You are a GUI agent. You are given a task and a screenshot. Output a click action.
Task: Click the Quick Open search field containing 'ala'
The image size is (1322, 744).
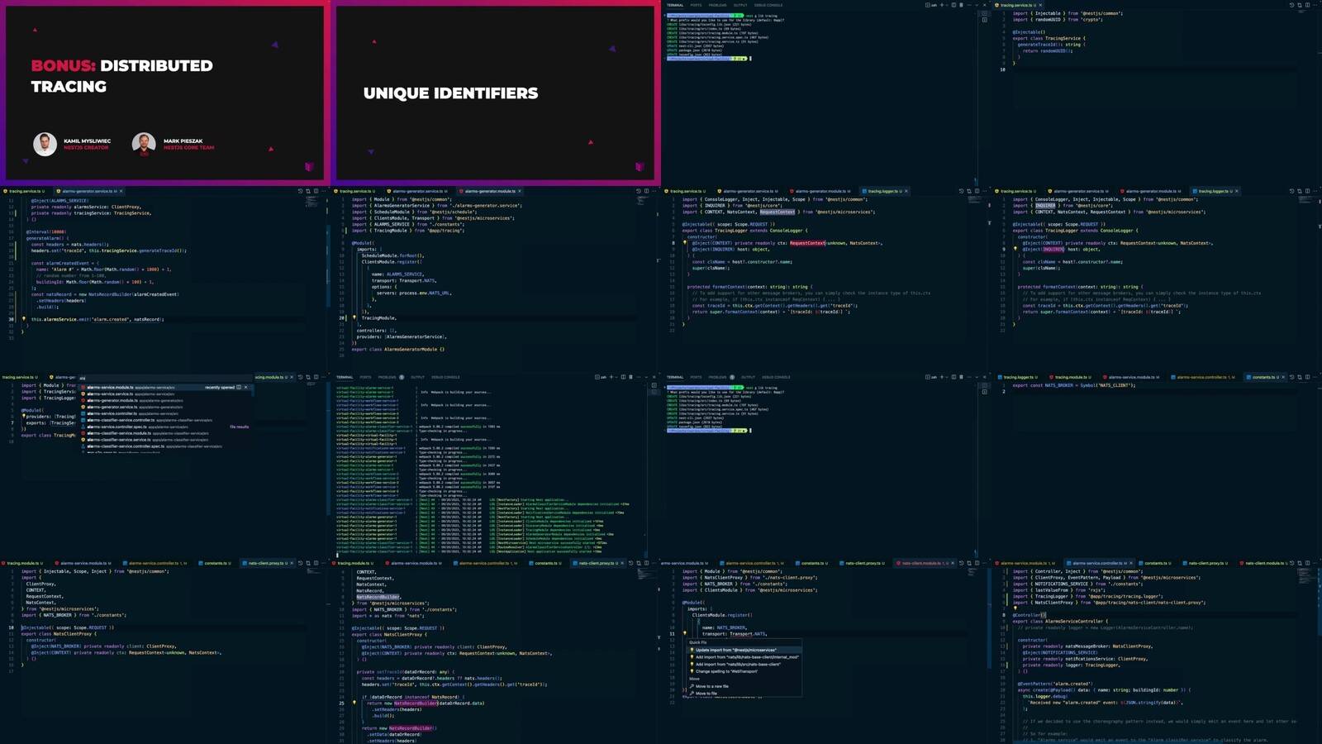tap(165, 379)
